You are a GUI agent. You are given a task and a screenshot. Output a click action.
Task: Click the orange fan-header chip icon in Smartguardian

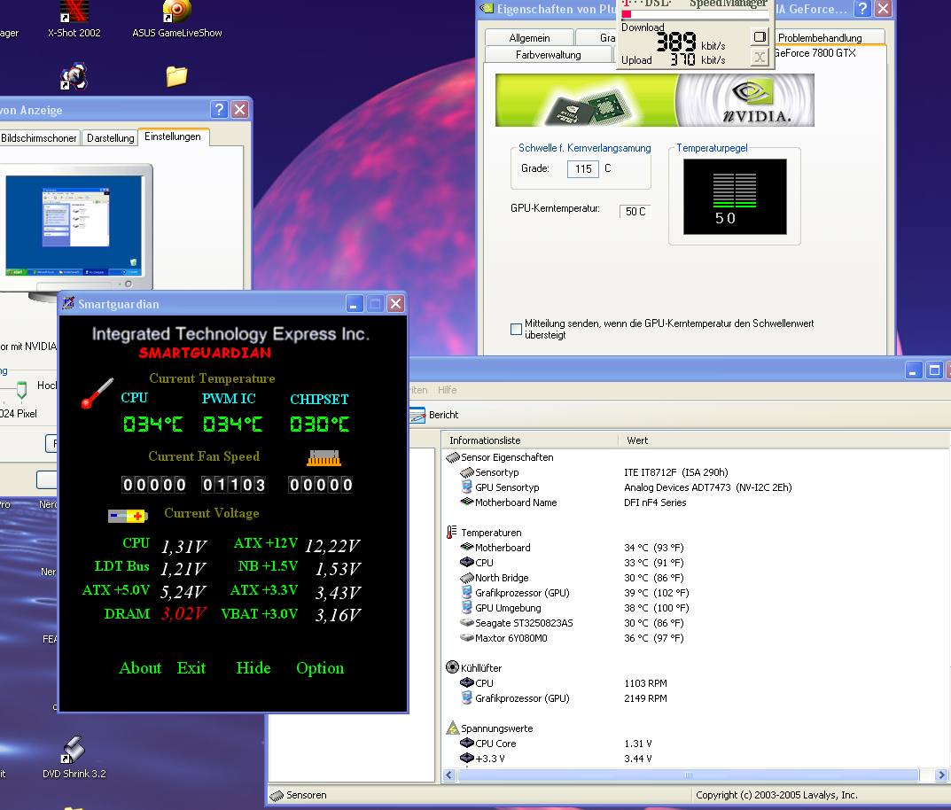click(323, 458)
